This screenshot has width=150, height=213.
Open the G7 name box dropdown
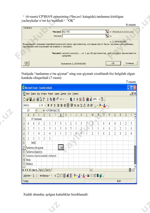click(36, 110)
